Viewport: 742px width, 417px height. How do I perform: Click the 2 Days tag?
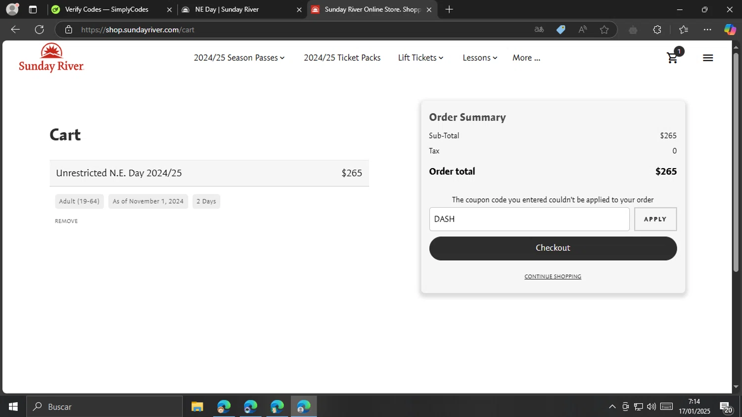tap(206, 201)
